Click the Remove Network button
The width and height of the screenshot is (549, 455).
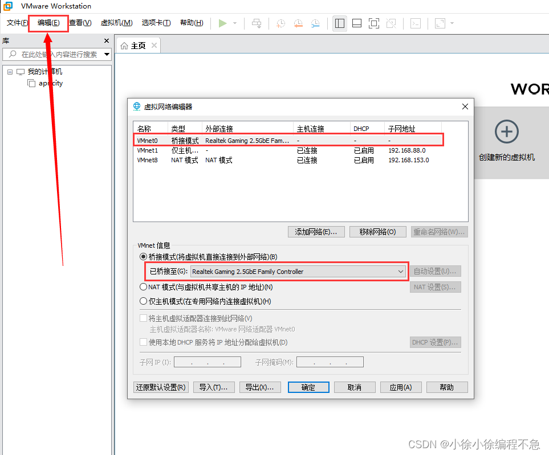click(x=378, y=232)
